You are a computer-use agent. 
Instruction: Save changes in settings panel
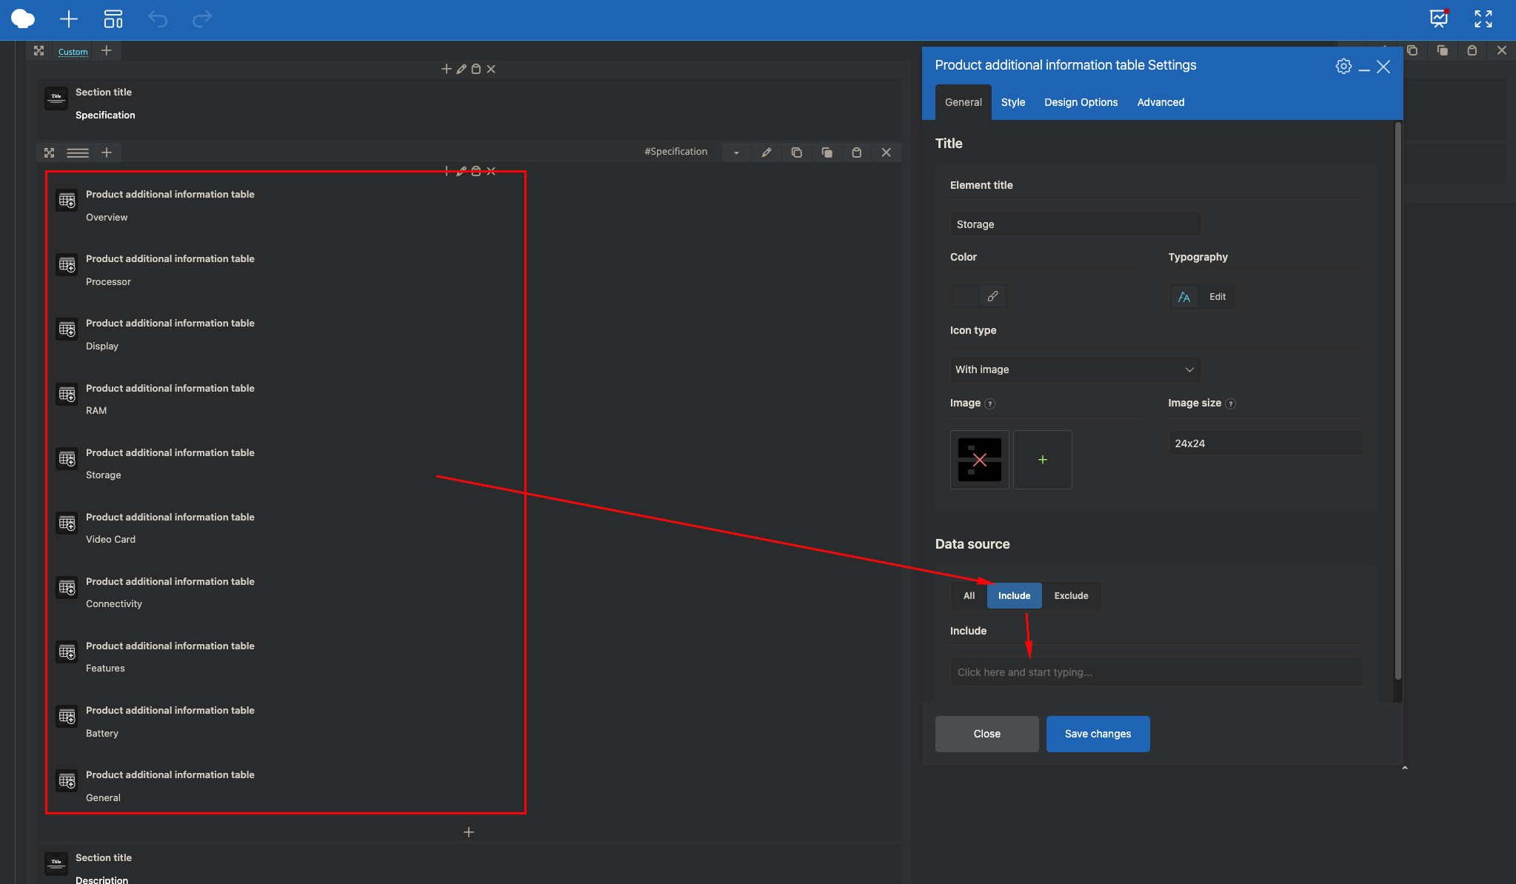[x=1098, y=734]
